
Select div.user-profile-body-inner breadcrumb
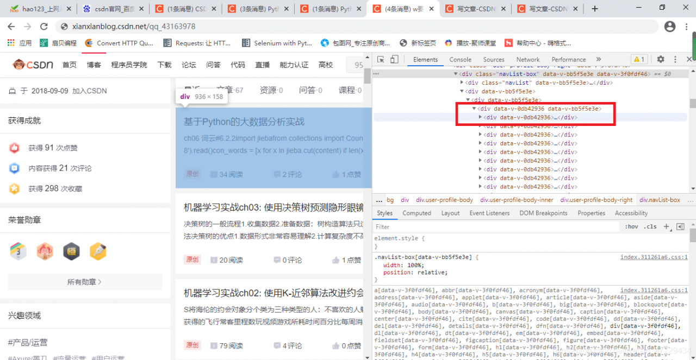(517, 200)
